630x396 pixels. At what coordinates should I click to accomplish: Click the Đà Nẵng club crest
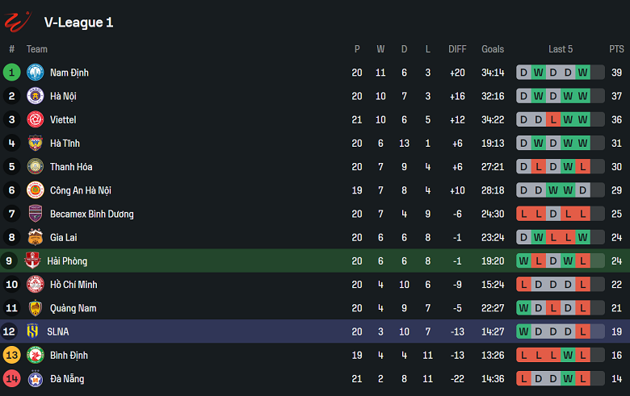(x=35, y=379)
